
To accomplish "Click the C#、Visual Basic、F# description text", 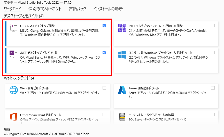I will (60, 60).
